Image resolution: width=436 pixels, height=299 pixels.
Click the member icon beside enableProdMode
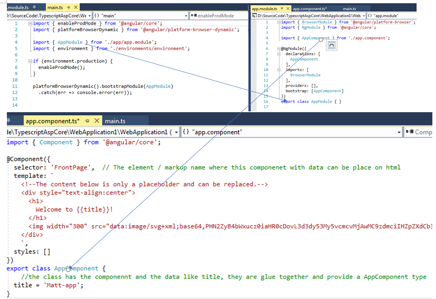coord(194,15)
